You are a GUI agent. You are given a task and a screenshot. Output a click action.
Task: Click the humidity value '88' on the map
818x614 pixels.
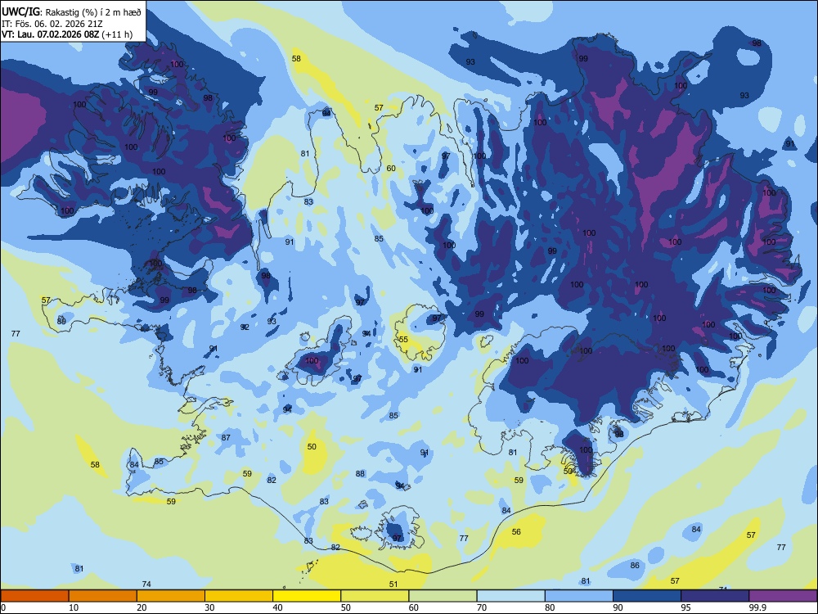point(360,473)
